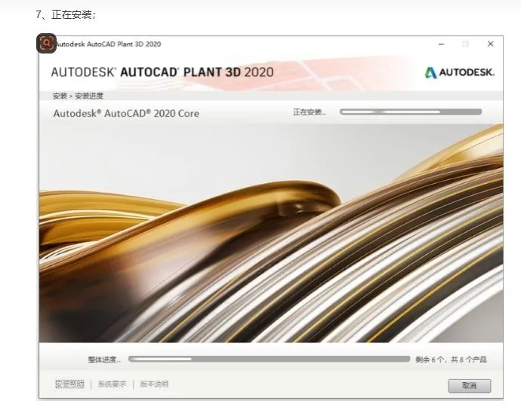The image size is (521, 407).
Task: Click the 整体进度 label
Action: [x=104, y=360]
